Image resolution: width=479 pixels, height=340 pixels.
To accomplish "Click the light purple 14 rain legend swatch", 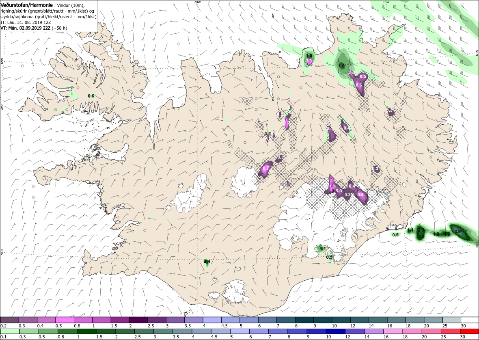I will point(373,331).
